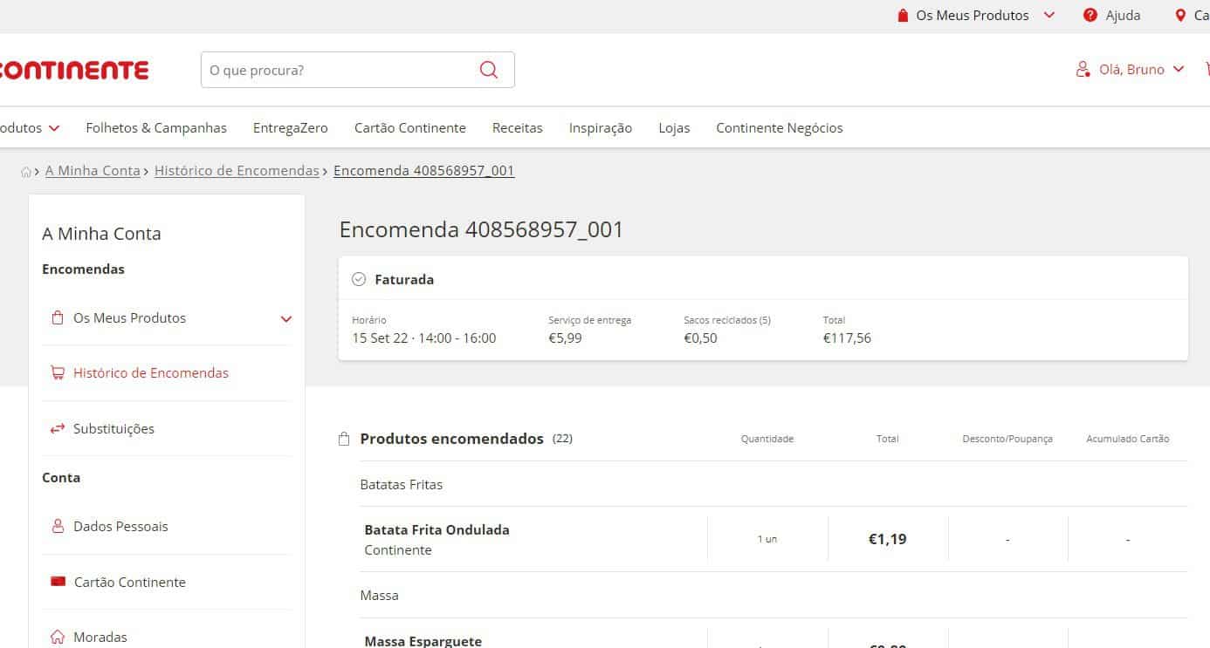
Task: Open Inspiração menu item
Action: pyautogui.click(x=601, y=128)
